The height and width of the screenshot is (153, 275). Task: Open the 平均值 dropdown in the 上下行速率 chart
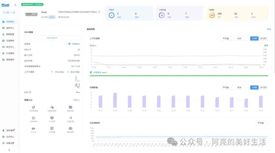227,39
